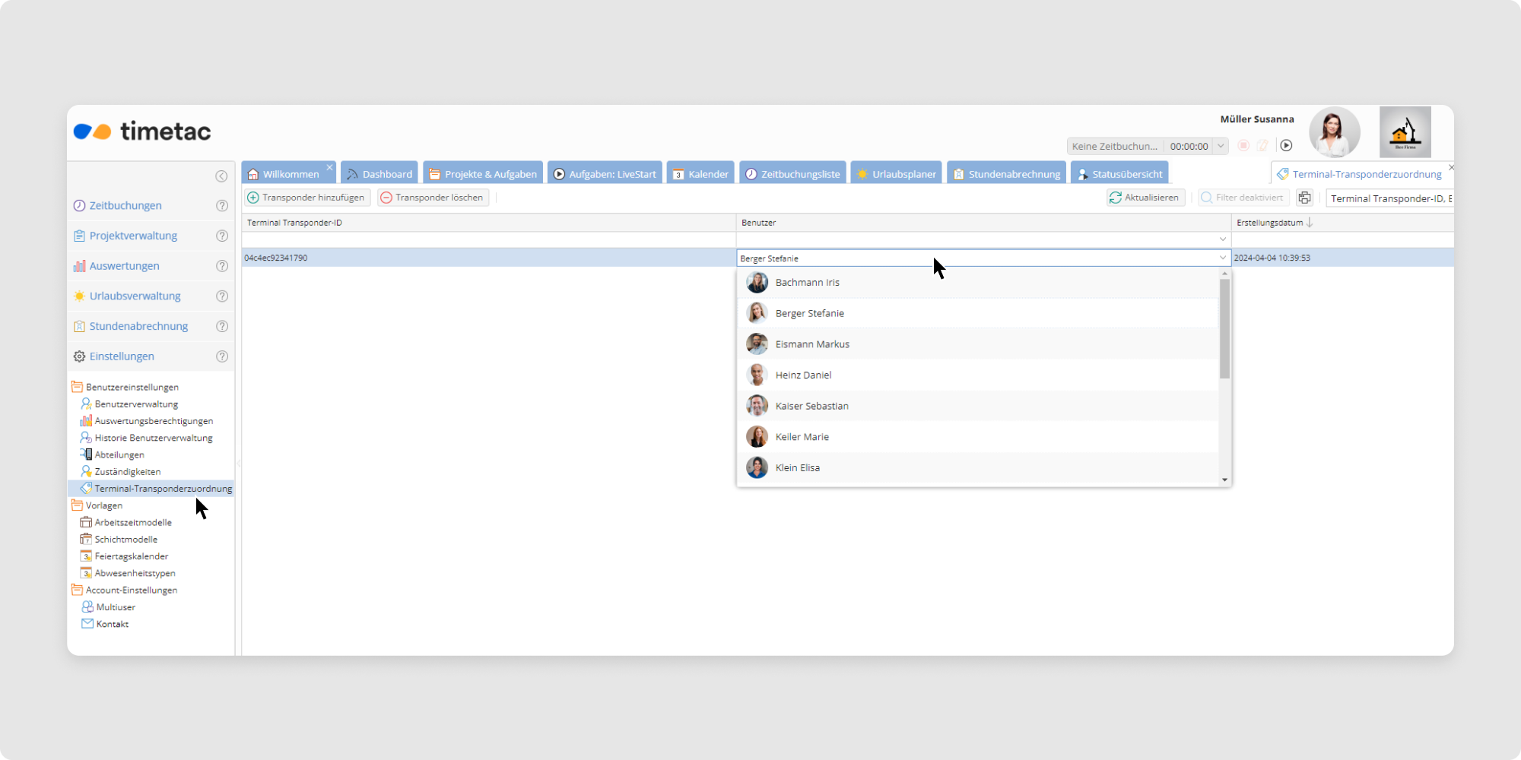Open Schichtmodelle in the sidebar tree
This screenshot has height=760, width=1521.
tap(125, 540)
